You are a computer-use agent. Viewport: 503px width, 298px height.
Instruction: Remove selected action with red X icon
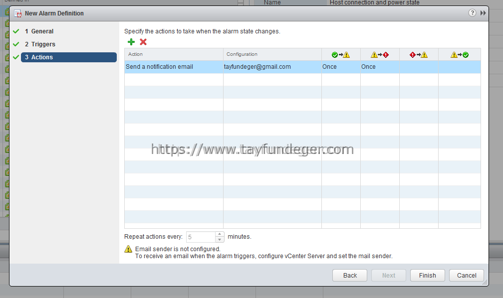pyautogui.click(x=143, y=42)
